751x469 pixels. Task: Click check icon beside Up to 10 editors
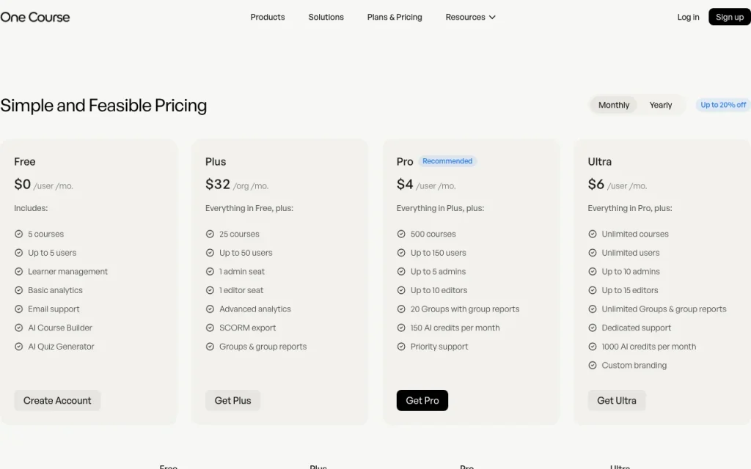(x=401, y=290)
